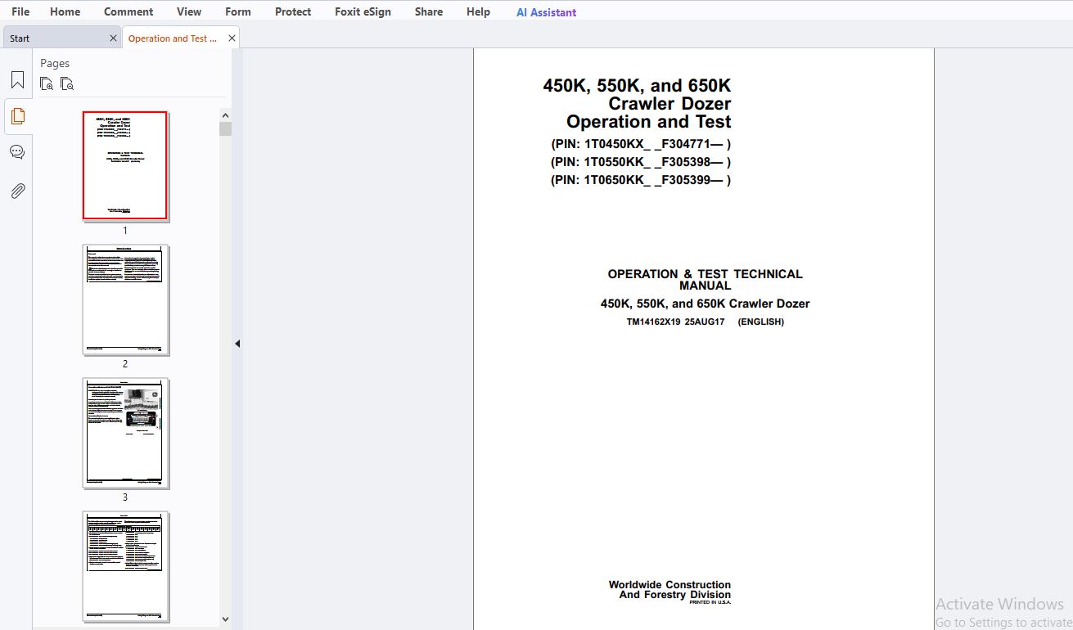1073x630 pixels.
Task: Click the page number 1 label
Action: click(125, 231)
